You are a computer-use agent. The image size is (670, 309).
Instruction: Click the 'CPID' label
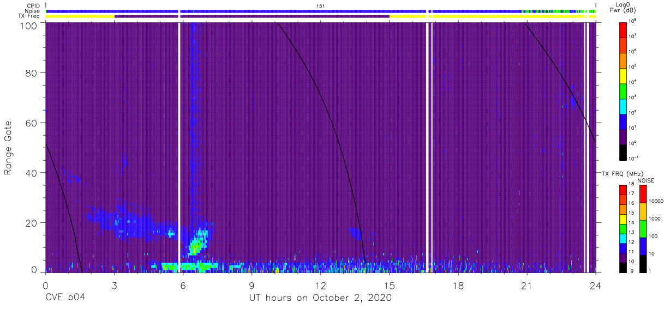click(x=34, y=6)
